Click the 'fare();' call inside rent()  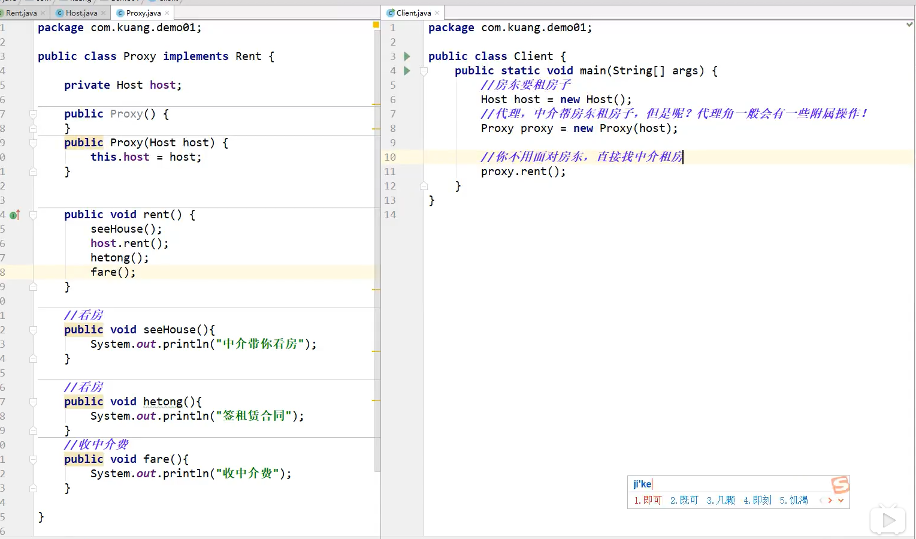coord(113,272)
